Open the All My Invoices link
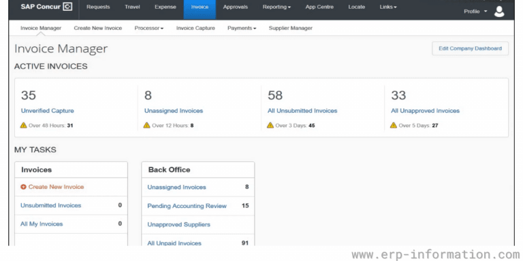 pyautogui.click(x=42, y=224)
